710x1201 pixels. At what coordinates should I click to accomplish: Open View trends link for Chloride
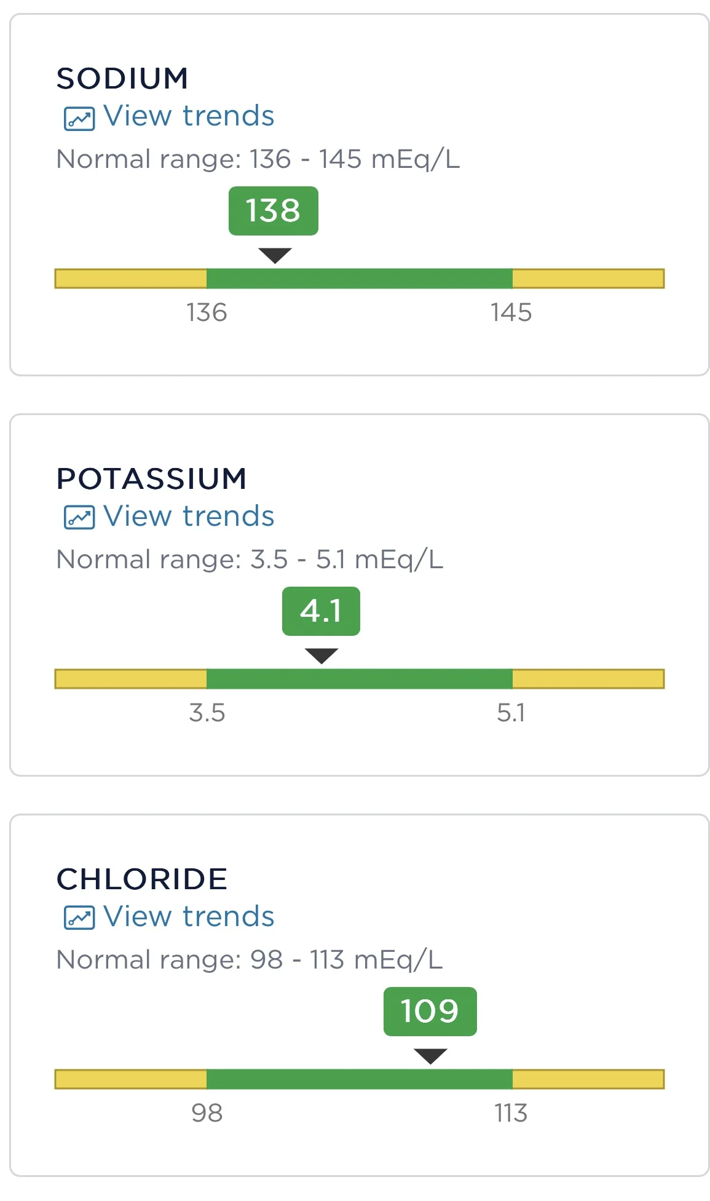188,917
